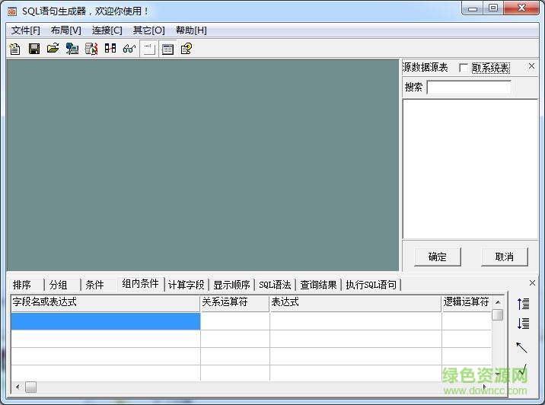Switch to the 执行SQL语句 tab

(371, 285)
